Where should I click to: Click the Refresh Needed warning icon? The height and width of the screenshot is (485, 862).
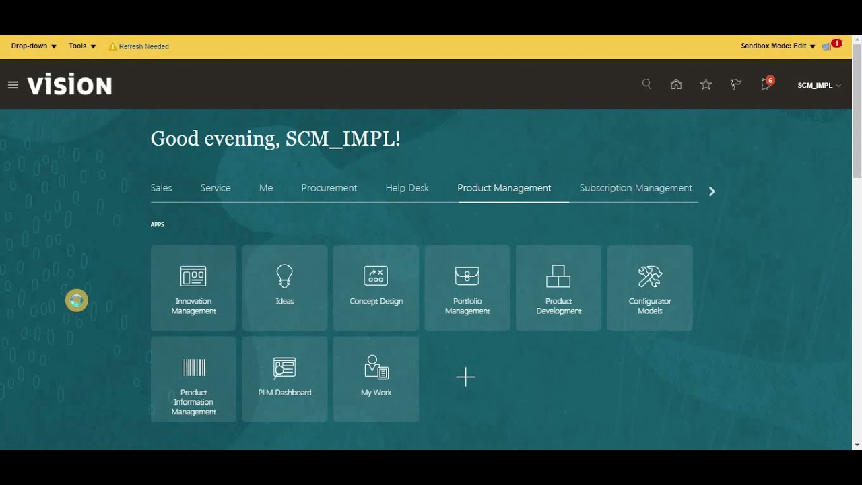(x=112, y=46)
